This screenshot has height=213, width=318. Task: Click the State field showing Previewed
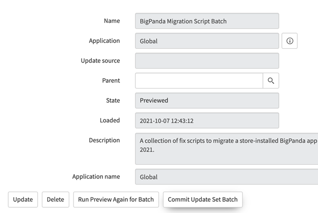pos(206,101)
